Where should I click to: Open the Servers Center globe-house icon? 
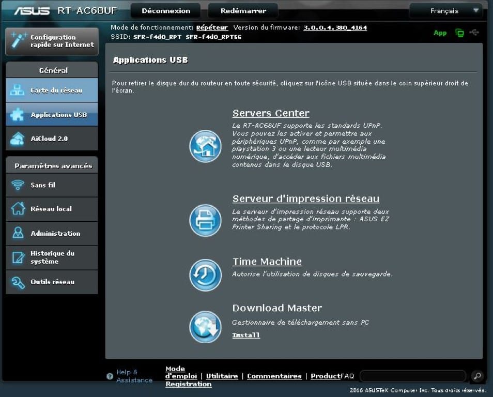[x=205, y=146]
